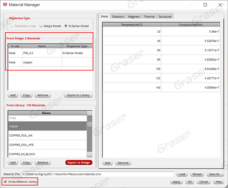Select the Debye Model radio button
The image size is (228, 188).
point(41,26)
